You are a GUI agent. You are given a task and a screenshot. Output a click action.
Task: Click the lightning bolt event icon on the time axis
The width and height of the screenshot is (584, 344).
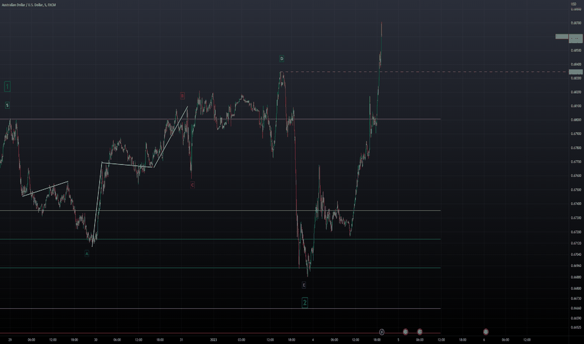(382, 331)
